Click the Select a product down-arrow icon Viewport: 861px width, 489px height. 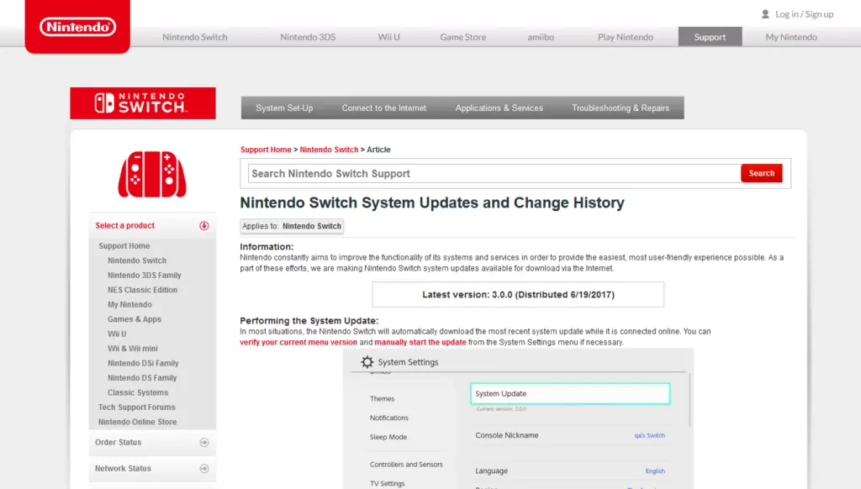204,225
